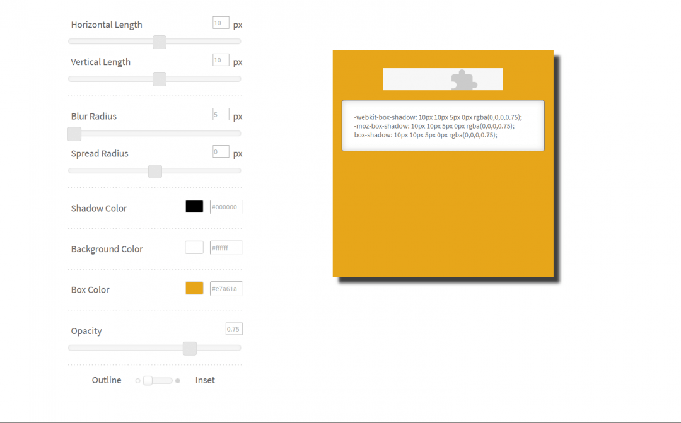Focus the Spread Radius px input
Image resolution: width=681 pixels, height=423 pixels.
[221, 152]
